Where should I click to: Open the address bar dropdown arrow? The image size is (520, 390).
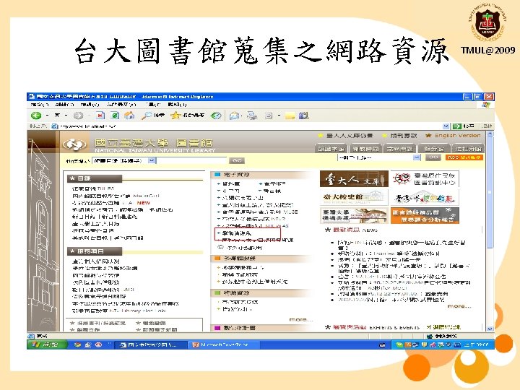[446, 126]
